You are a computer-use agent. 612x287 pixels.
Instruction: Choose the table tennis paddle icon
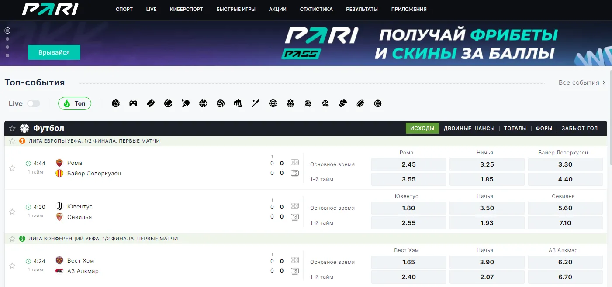tap(186, 103)
